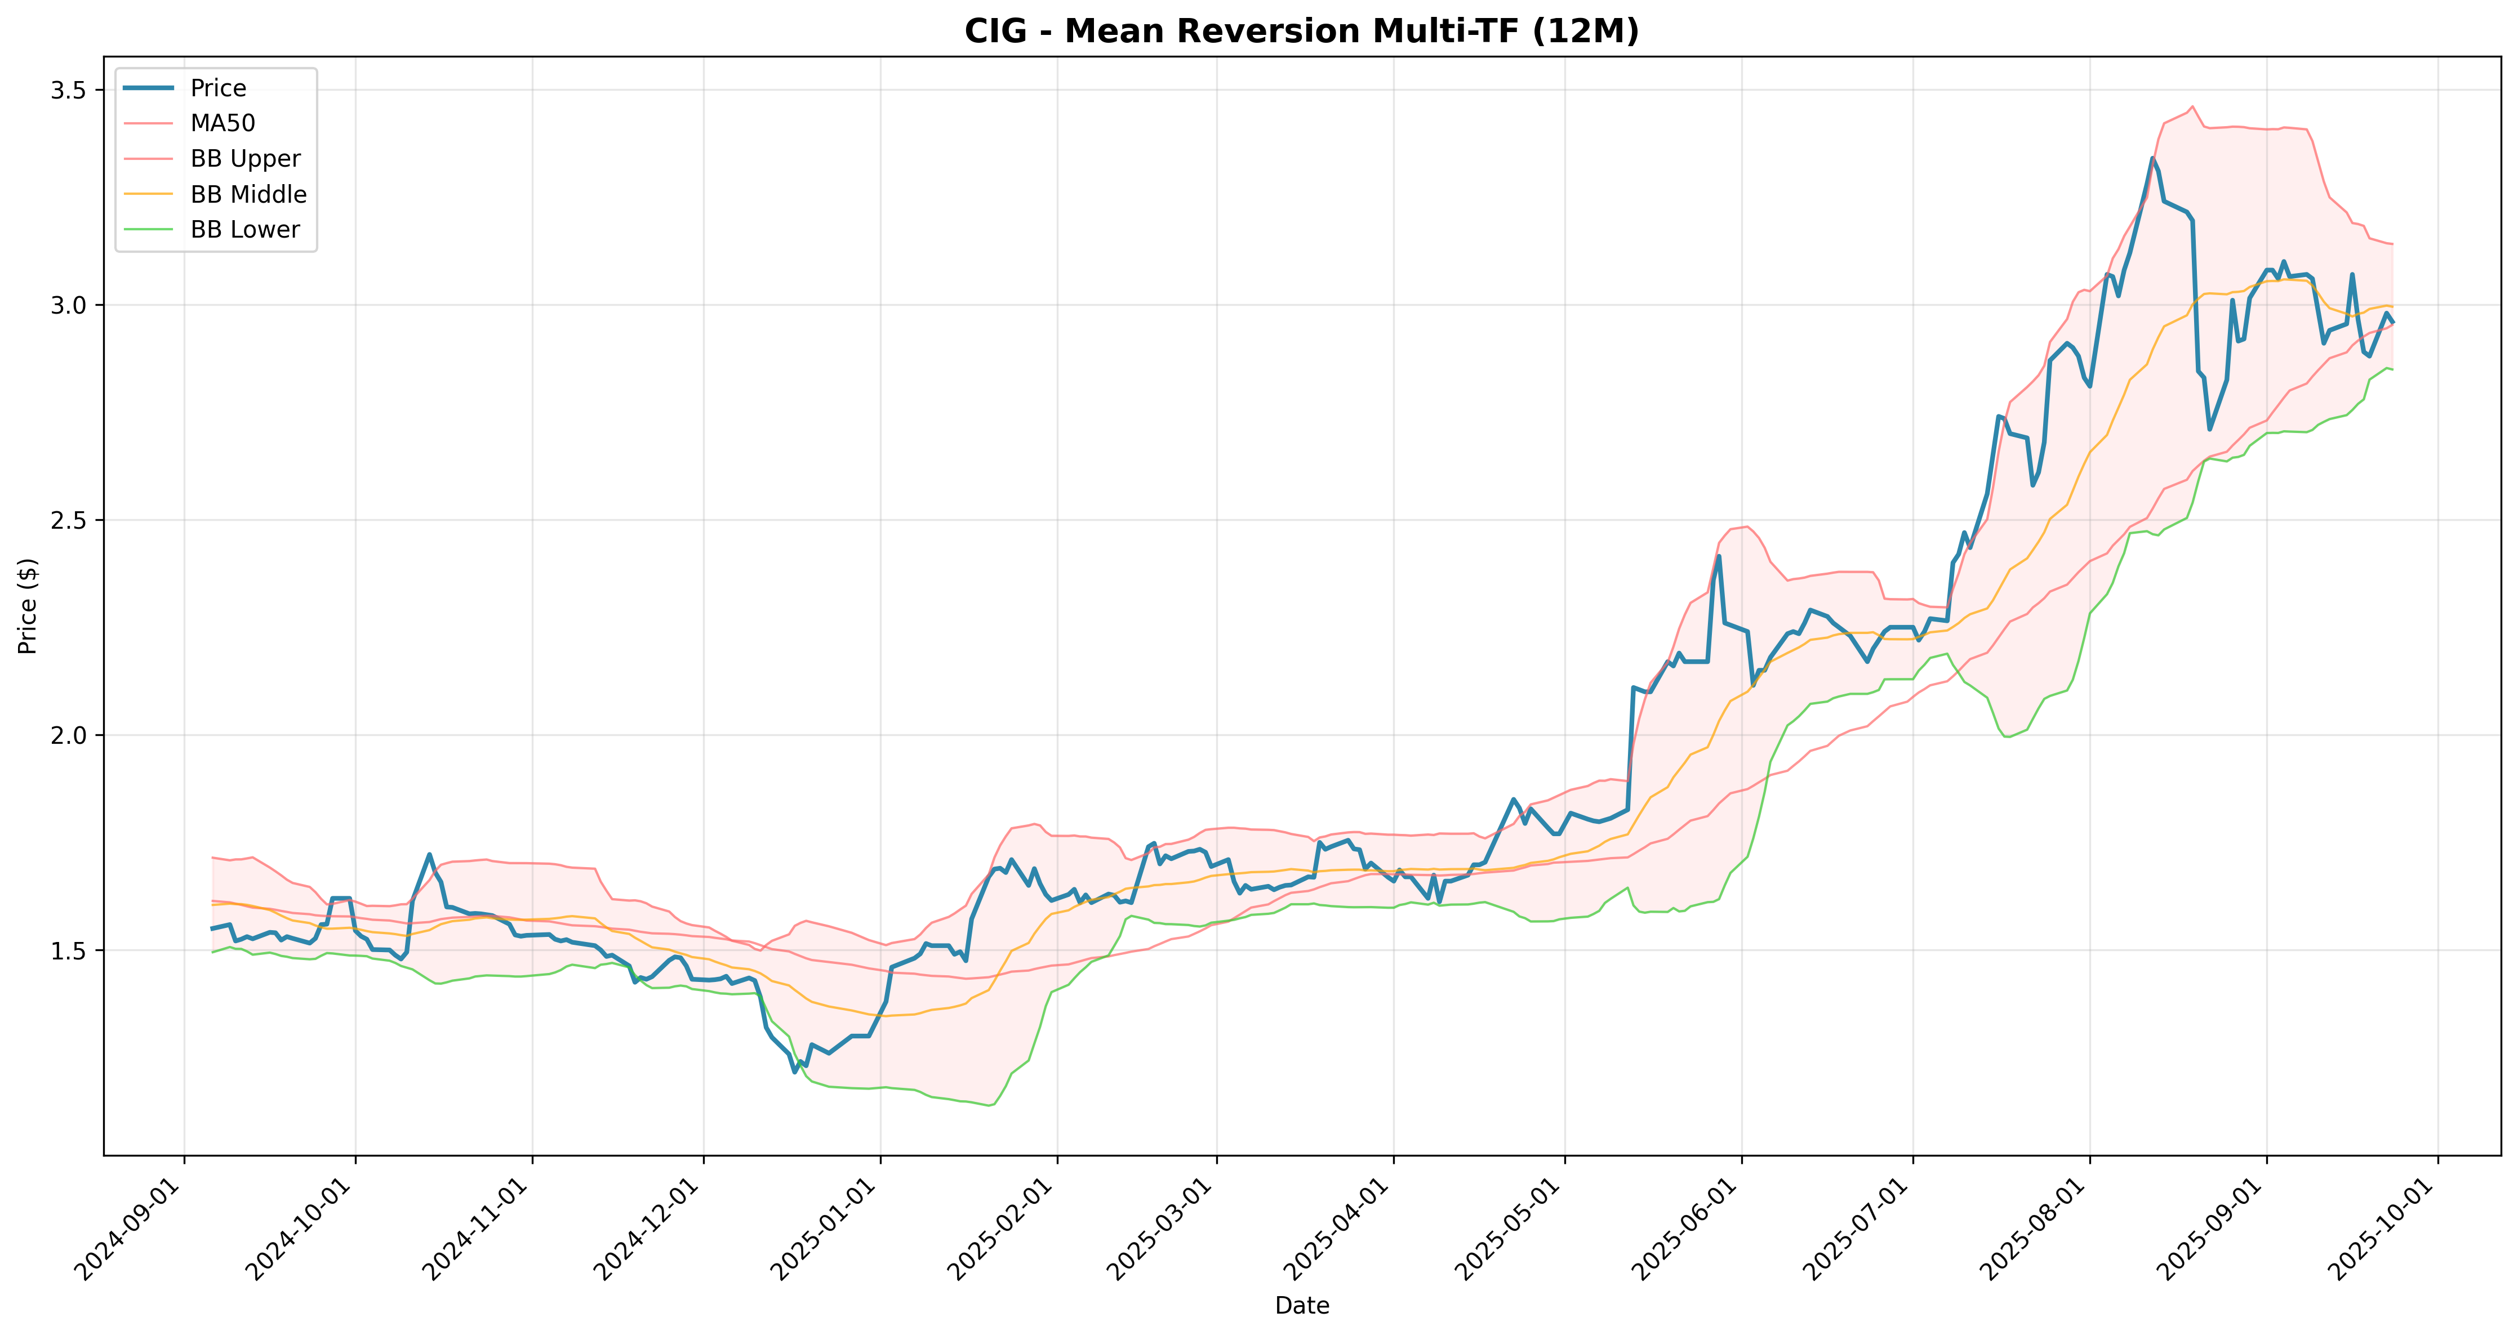
Task: Select the 'Price' legend label
Action: point(218,88)
